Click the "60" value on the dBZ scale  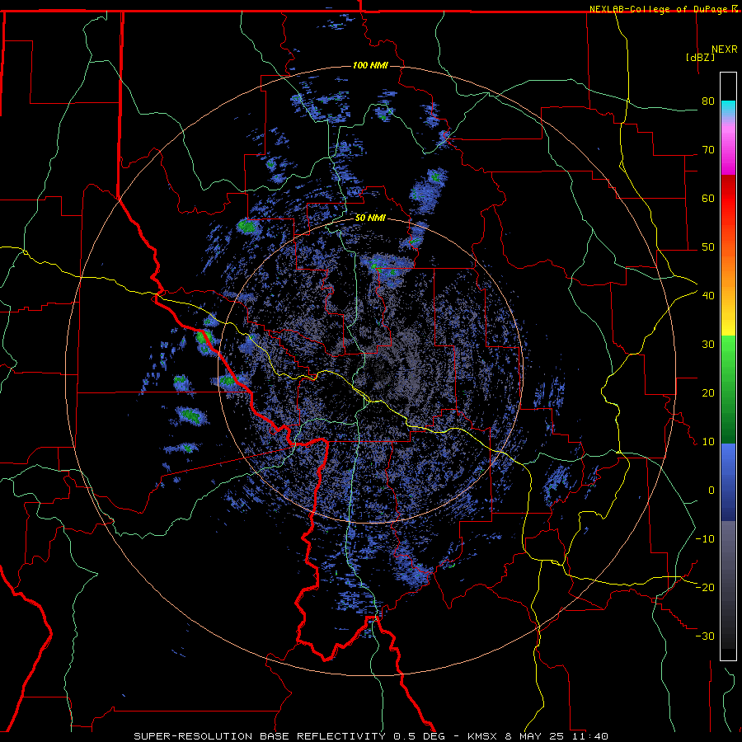point(708,198)
